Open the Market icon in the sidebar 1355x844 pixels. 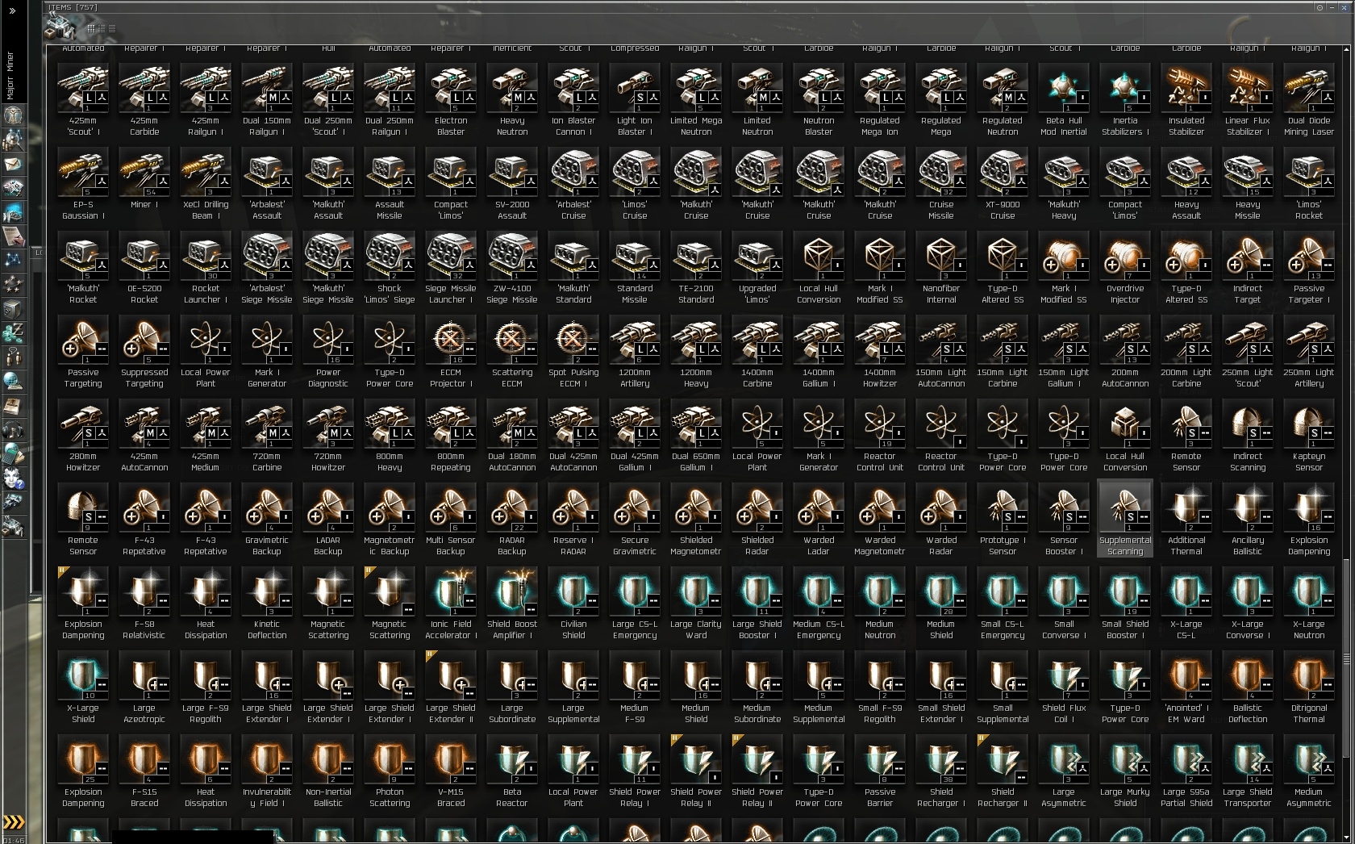[13, 212]
